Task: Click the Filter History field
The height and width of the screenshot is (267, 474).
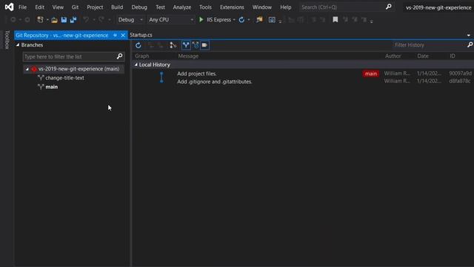Action: click(x=429, y=44)
